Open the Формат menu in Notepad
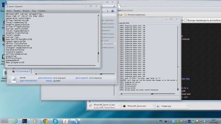Viewport: 221px width, 124px height. tap(26, 11)
